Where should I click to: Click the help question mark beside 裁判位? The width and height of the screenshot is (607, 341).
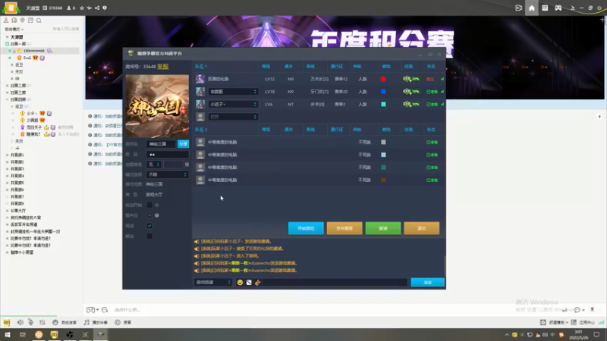point(157,215)
